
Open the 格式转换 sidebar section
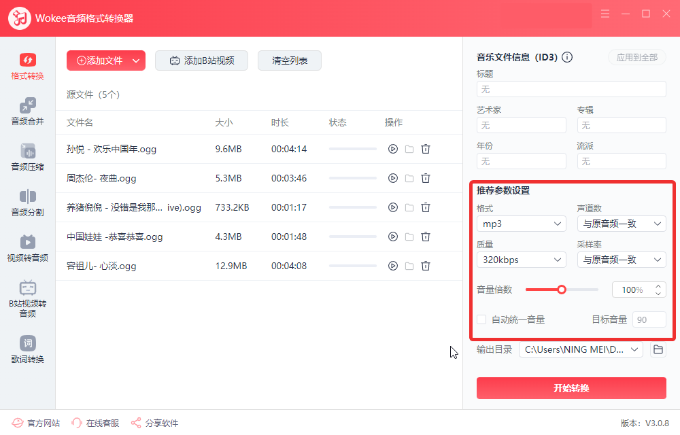click(x=27, y=67)
